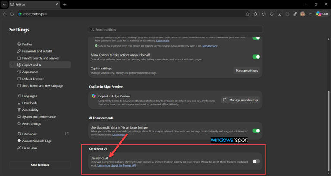Viewport: 331px width, 176px height.
Task: Click Manage settings for Copilot
Action: click(247, 71)
